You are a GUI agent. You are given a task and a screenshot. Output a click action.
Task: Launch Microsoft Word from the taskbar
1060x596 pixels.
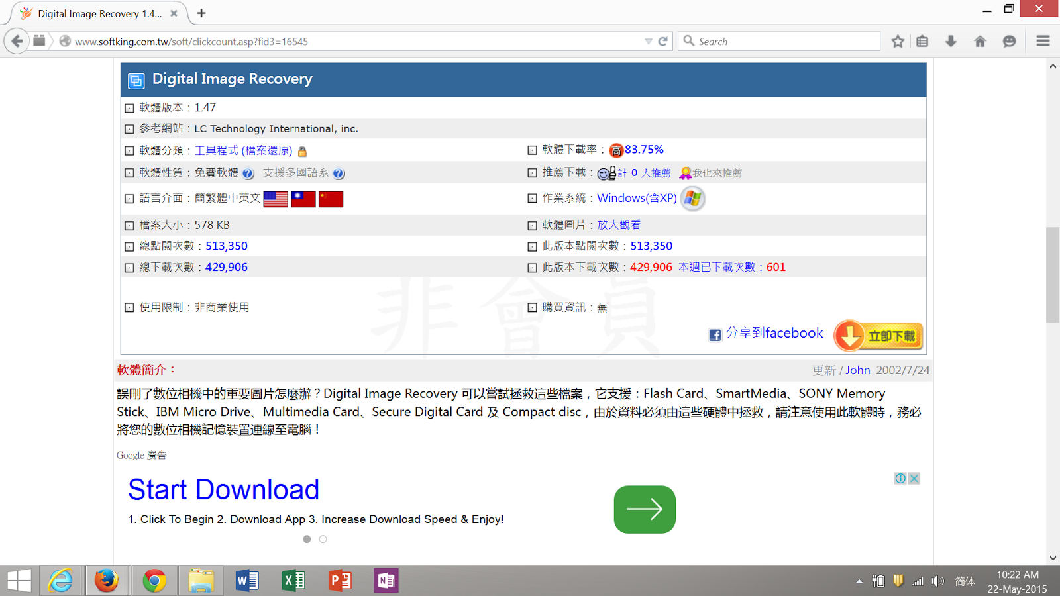coord(247,581)
